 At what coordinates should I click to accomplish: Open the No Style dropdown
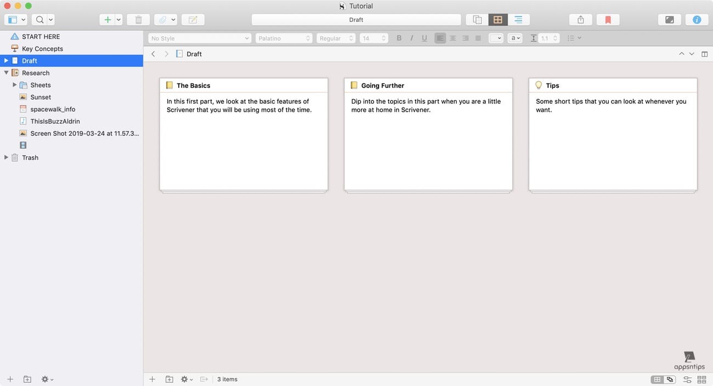click(x=199, y=38)
